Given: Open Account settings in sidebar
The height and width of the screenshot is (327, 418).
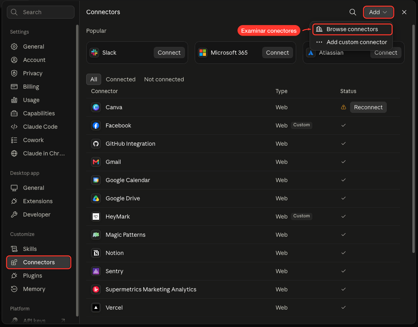Looking at the screenshot, I should tap(39, 60).
